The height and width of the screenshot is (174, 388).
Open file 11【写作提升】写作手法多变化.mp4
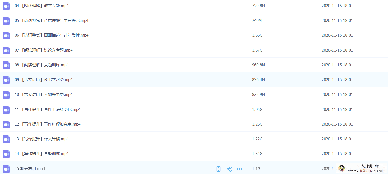pyautogui.click(x=48, y=109)
